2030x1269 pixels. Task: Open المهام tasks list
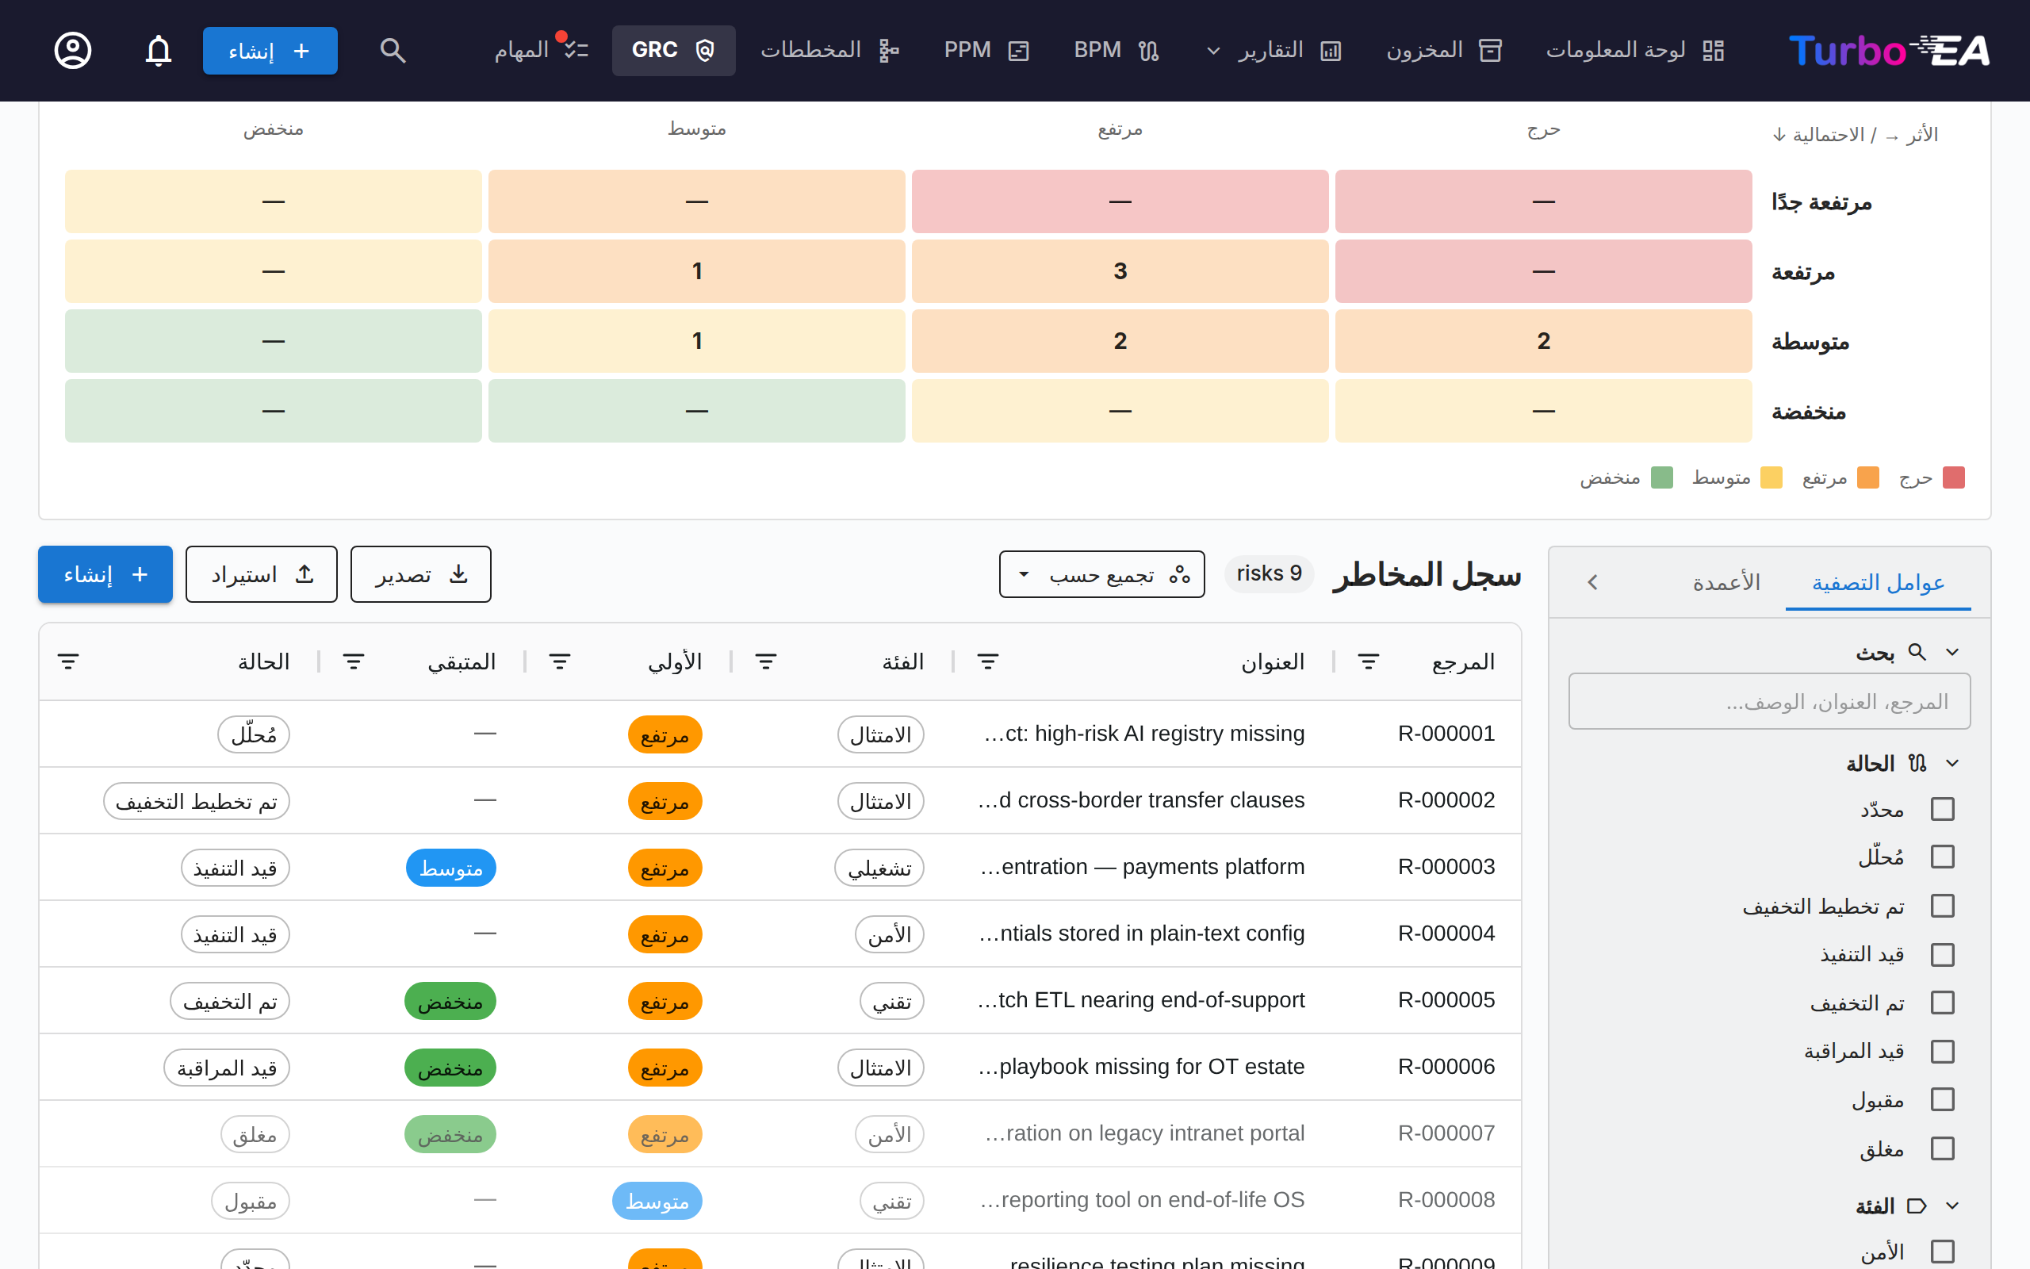(x=541, y=50)
